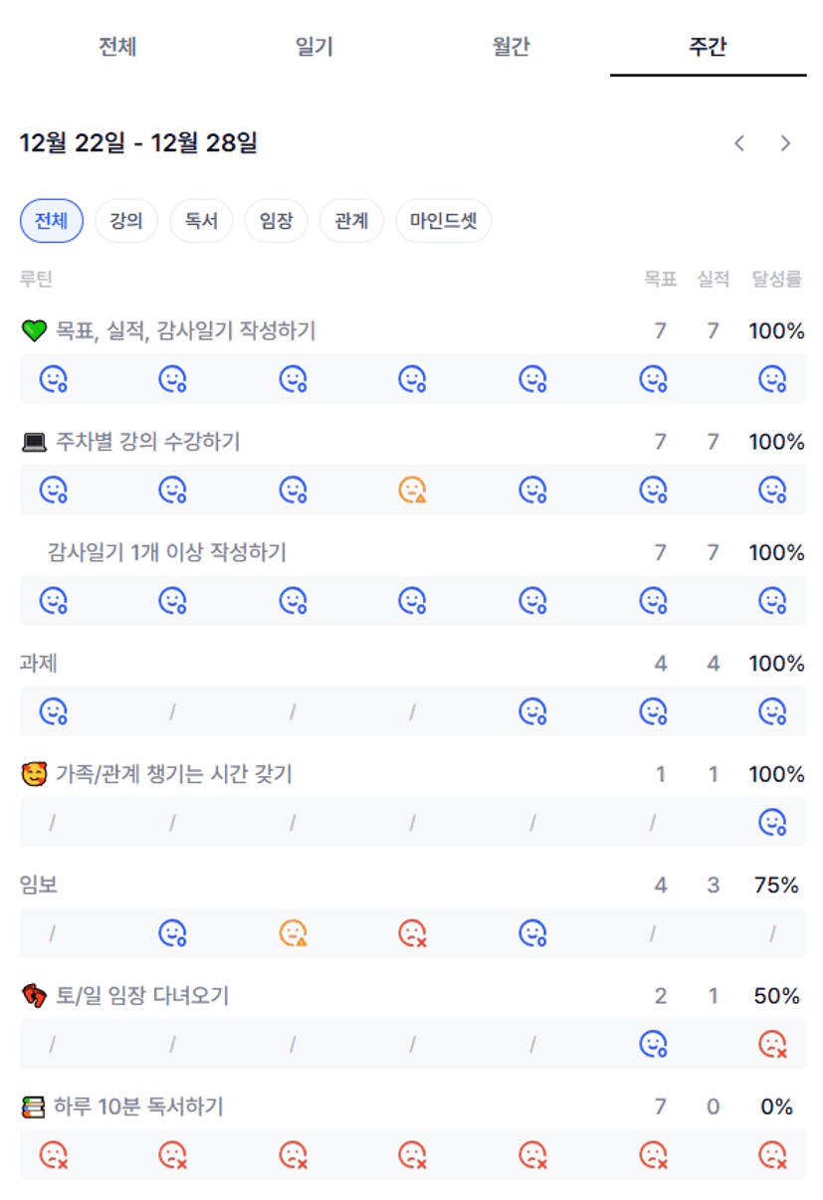
Task: Switch to the 일기 tab
Action: click(314, 47)
